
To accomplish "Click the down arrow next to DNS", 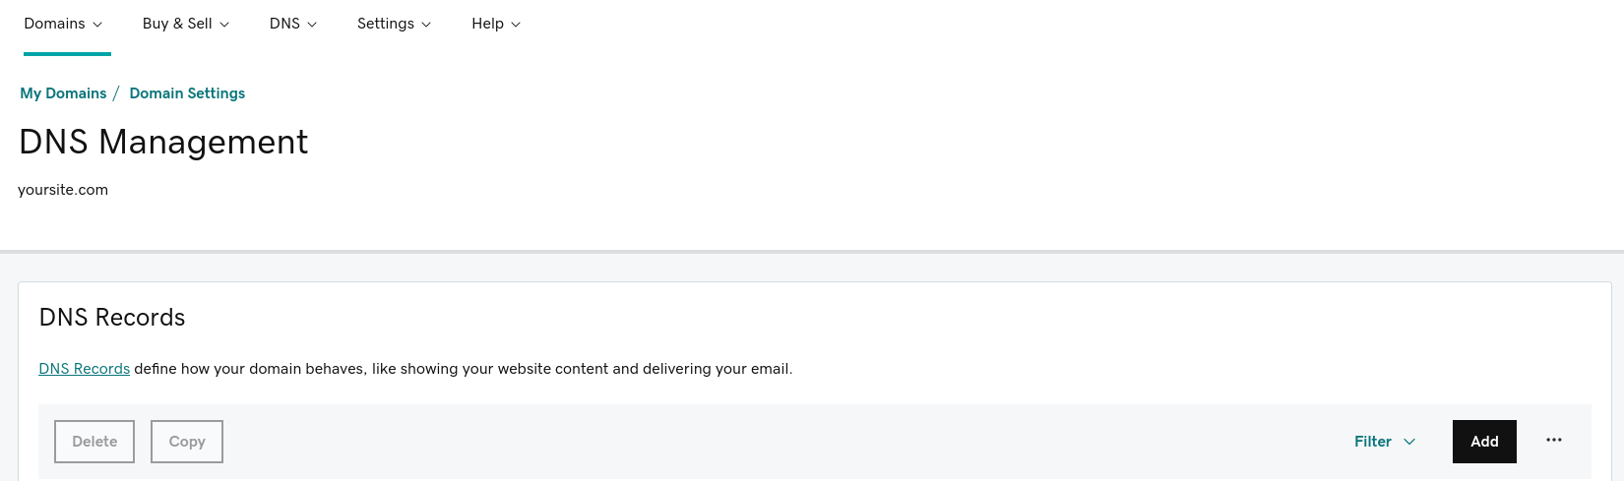I will tap(312, 25).
